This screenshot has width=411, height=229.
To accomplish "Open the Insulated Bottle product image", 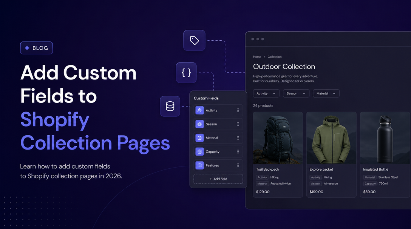I will click(x=385, y=138).
